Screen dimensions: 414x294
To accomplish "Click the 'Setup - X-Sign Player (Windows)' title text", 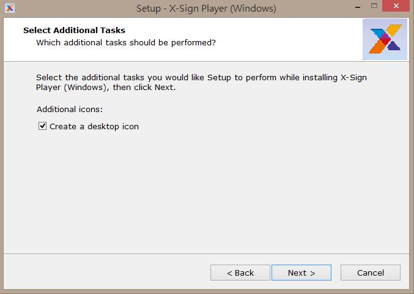I will [206, 9].
